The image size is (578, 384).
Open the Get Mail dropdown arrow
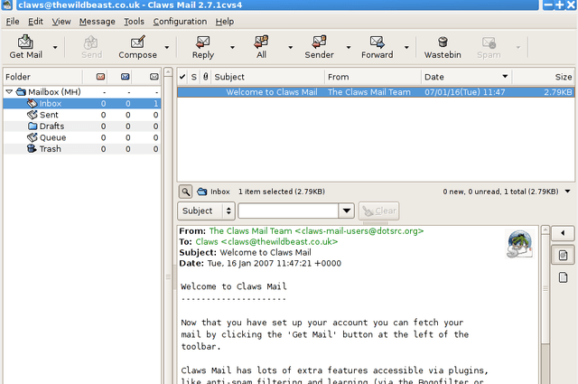click(x=55, y=47)
